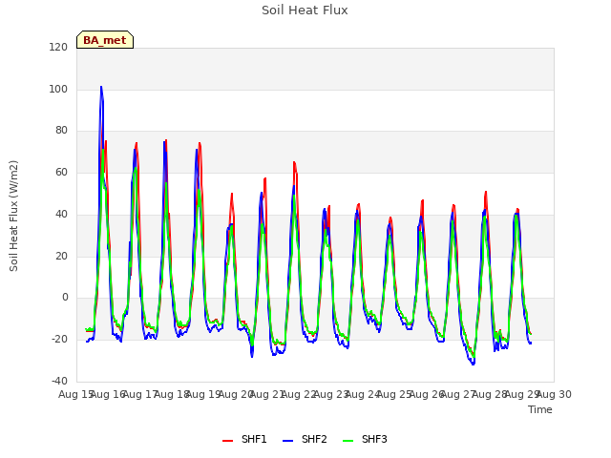This screenshot has height=458, width=611.
Task: Toggle the SHF3 series in the legend
Action: 365,439
